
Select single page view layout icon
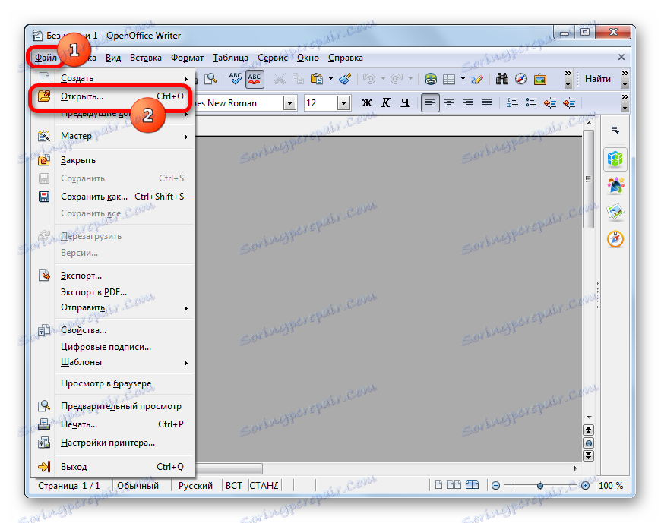(438, 486)
